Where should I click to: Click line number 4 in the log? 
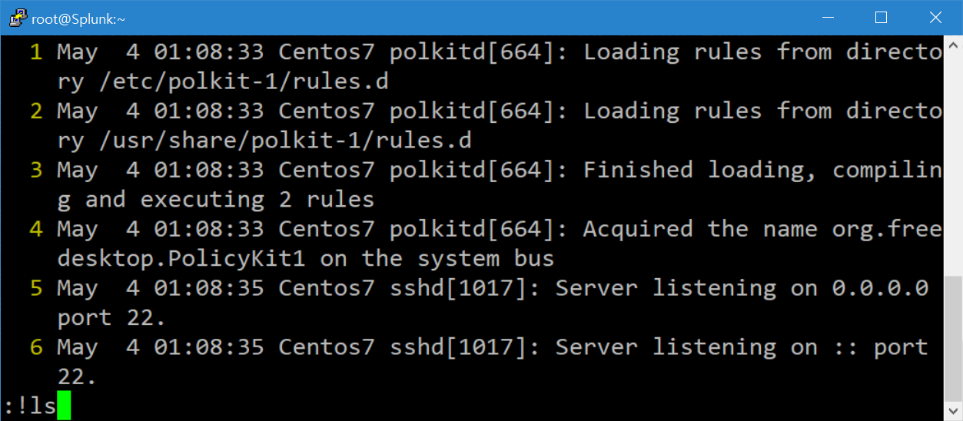coord(36,230)
